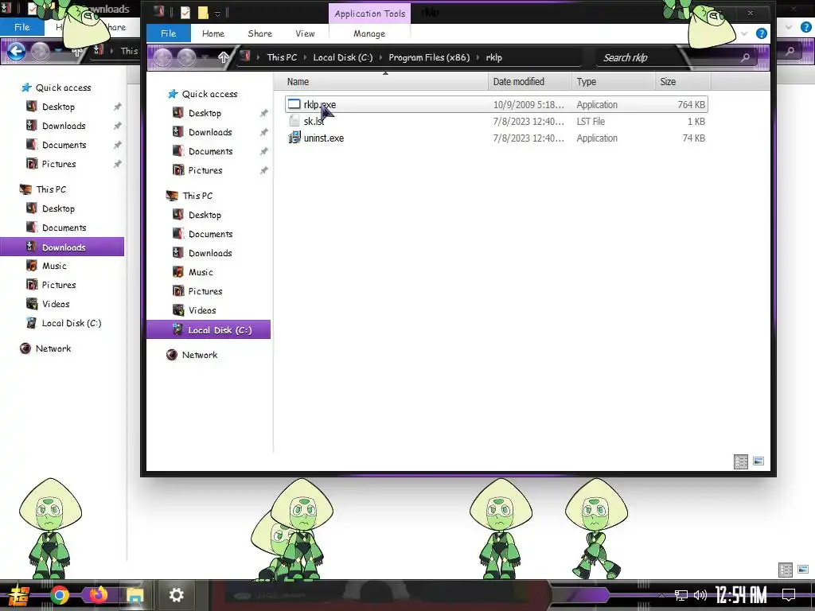Select the rklp.exe file
Screen dimensions: 815x611
[x=497, y=104]
